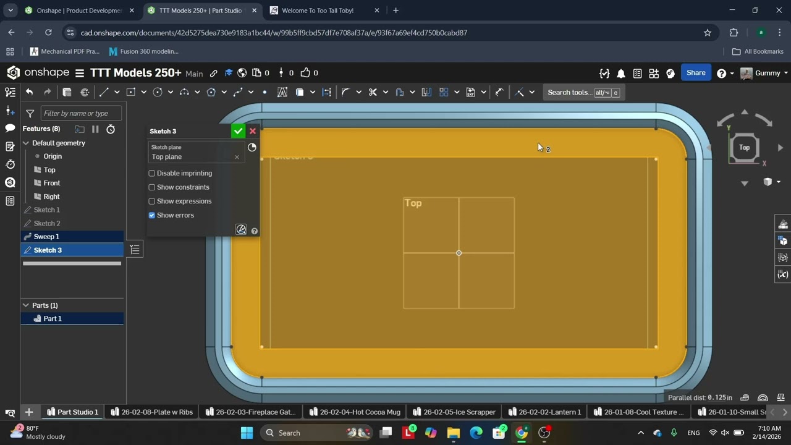This screenshot has width=791, height=445.
Task: Open the 26-02-05-Ice Scrapper tab
Action: pyautogui.click(x=454, y=412)
